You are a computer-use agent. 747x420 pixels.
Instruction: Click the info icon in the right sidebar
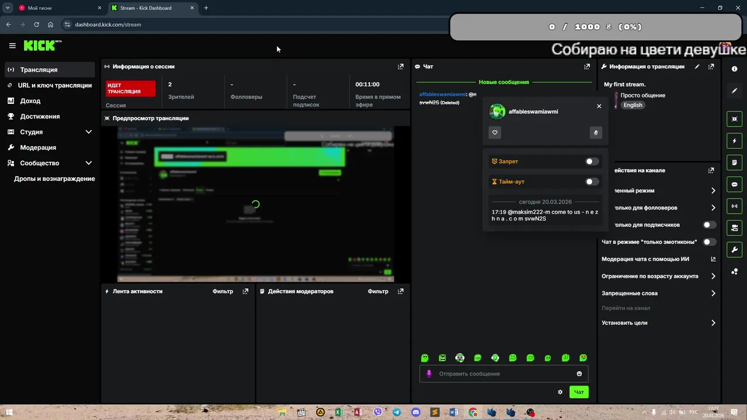[734, 69]
